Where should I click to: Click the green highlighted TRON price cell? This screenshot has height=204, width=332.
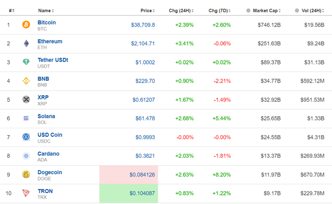(x=129, y=193)
